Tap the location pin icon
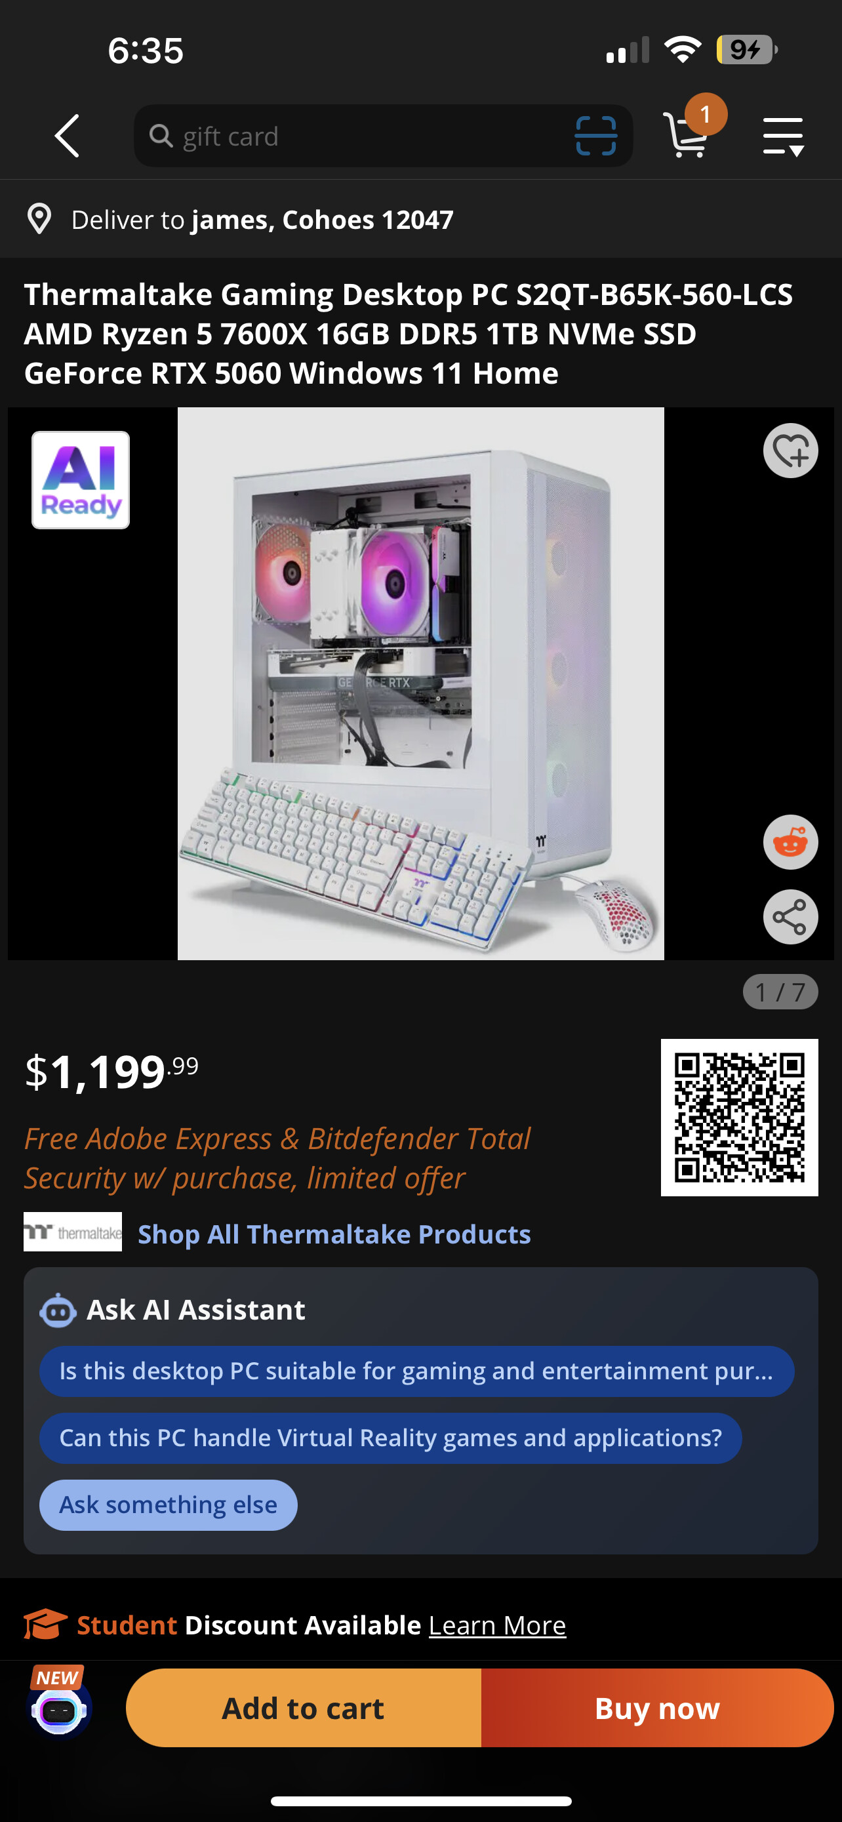 (x=39, y=219)
